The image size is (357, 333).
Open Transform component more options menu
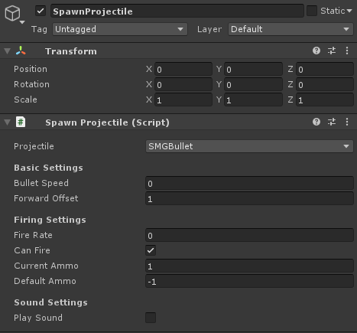[347, 51]
